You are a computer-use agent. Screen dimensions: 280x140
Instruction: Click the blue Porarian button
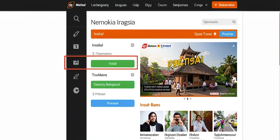point(227,34)
